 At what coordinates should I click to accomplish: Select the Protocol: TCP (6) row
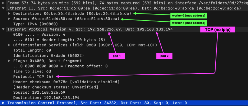[x=33, y=77]
